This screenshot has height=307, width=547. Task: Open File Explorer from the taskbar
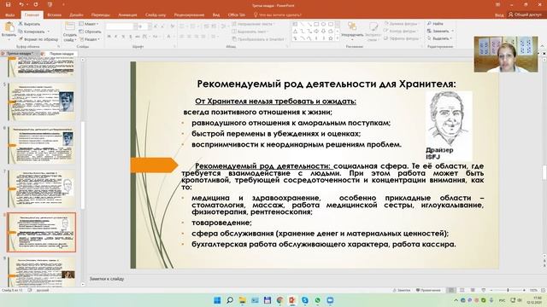242,300
